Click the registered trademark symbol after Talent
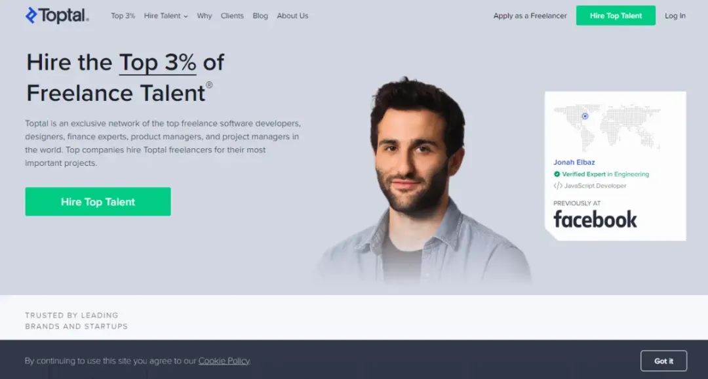 (x=209, y=85)
